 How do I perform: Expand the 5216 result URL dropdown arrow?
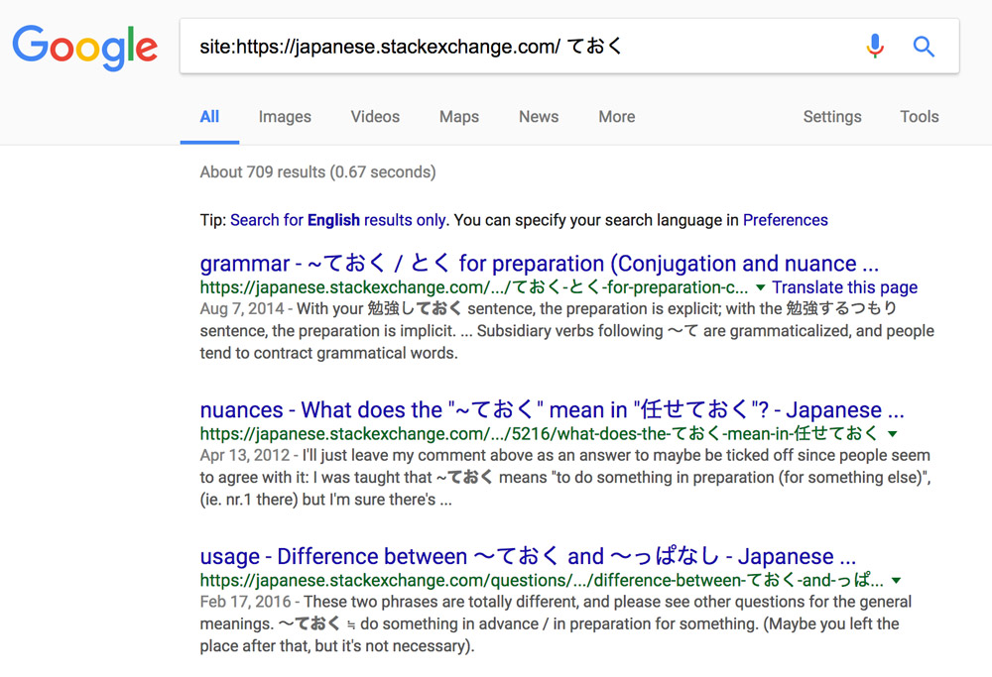click(x=892, y=434)
